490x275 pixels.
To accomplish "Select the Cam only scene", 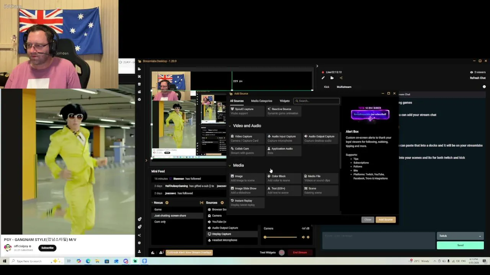I will pyautogui.click(x=177, y=222).
